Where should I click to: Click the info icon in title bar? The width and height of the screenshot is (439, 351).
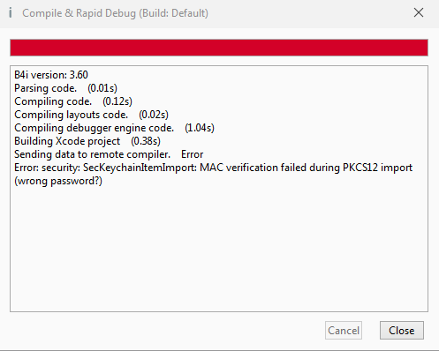[x=11, y=13]
